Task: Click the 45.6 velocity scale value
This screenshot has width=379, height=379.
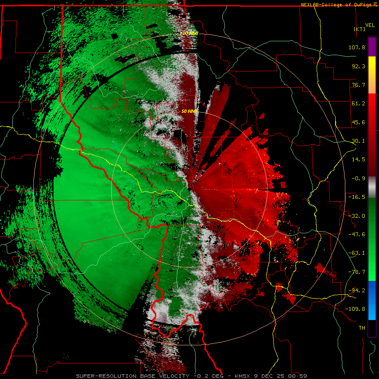Action: point(358,122)
